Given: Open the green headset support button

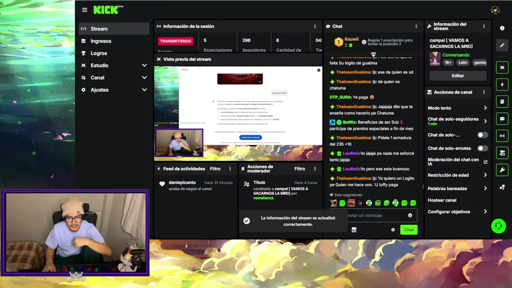Looking at the screenshot, I should tap(498, 226).
